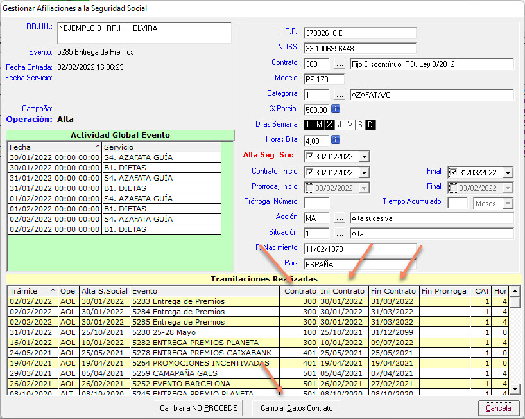Click the Ini Contrato column header
The image size is (525, 419).
[343, 291]
